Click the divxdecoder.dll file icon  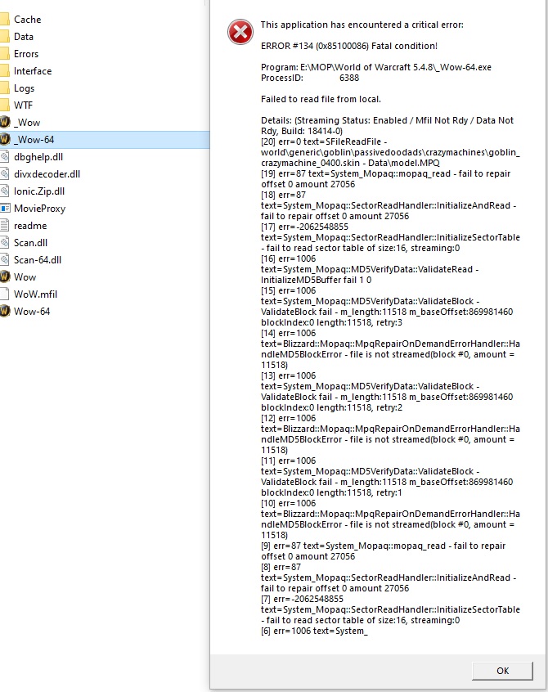[4, 174]
